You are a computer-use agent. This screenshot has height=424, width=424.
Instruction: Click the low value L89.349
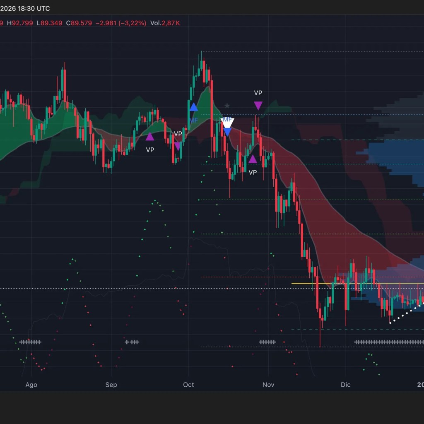coord(50,23)
